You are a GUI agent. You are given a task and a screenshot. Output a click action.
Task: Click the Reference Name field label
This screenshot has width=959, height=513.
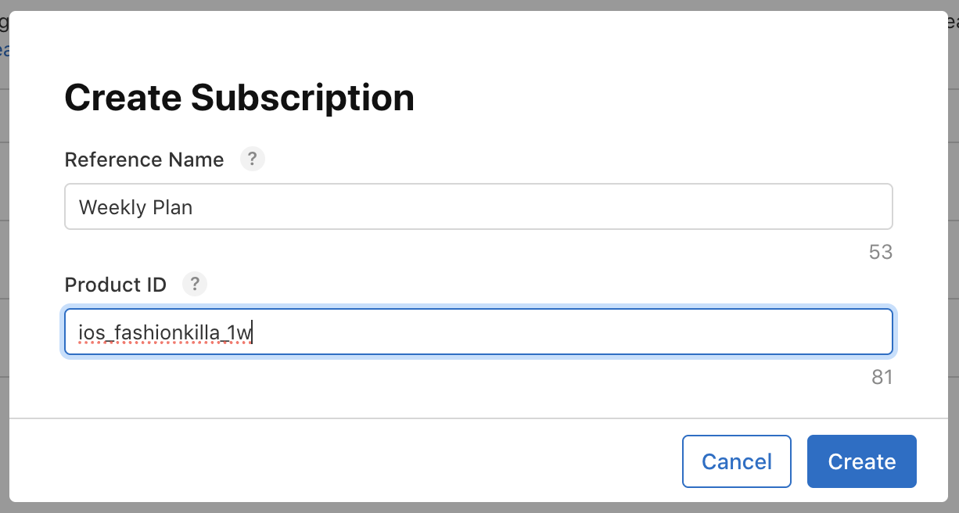point(144,159)
